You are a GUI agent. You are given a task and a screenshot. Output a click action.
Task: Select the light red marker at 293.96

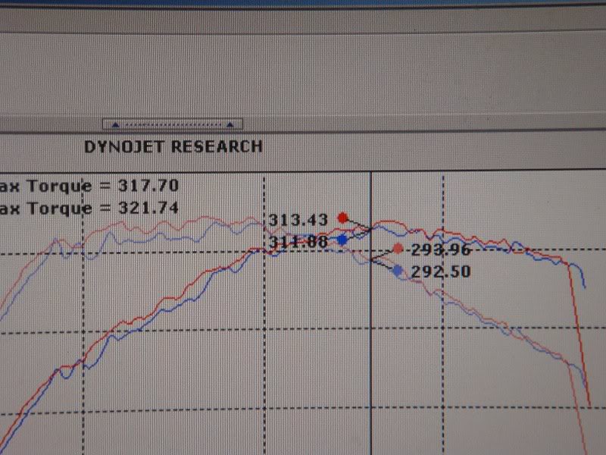pyautogui.click(x=399, y=249)
